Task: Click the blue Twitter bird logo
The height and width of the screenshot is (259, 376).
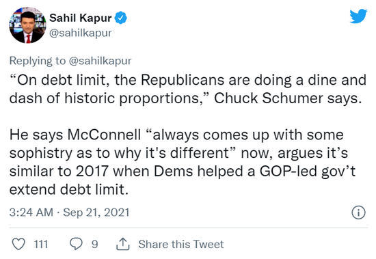Action: 358,16
